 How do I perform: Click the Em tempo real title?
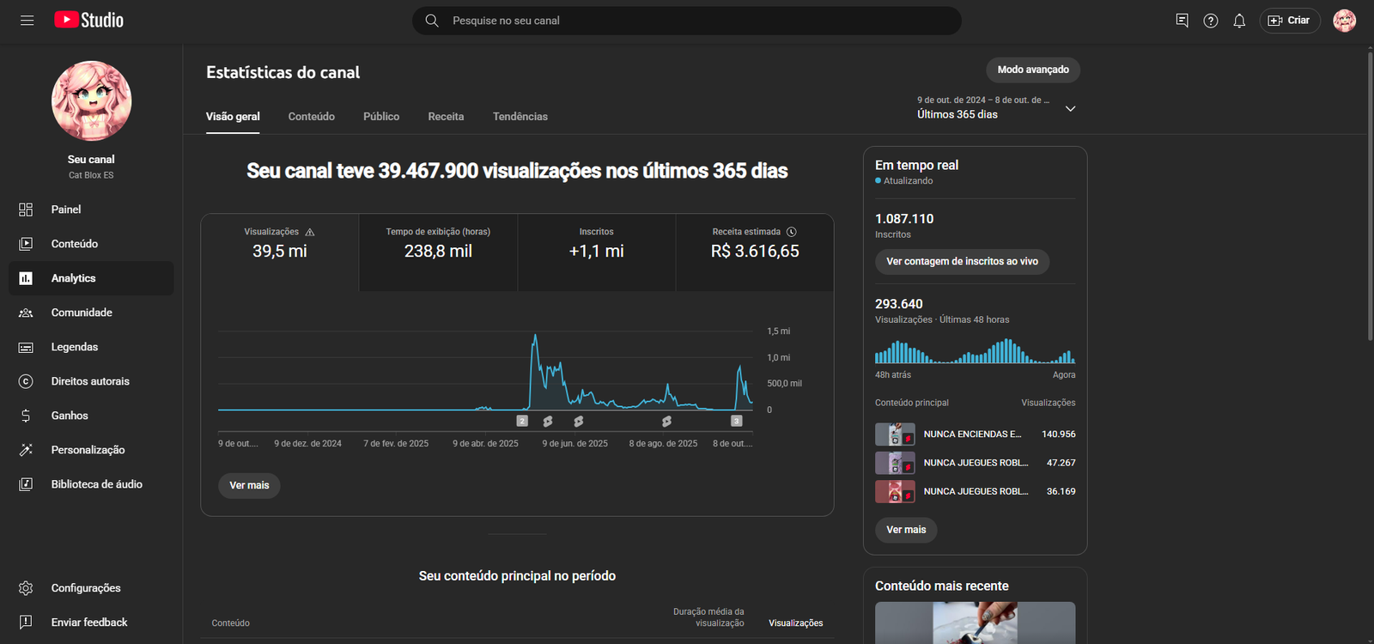[x=916, y=165]
